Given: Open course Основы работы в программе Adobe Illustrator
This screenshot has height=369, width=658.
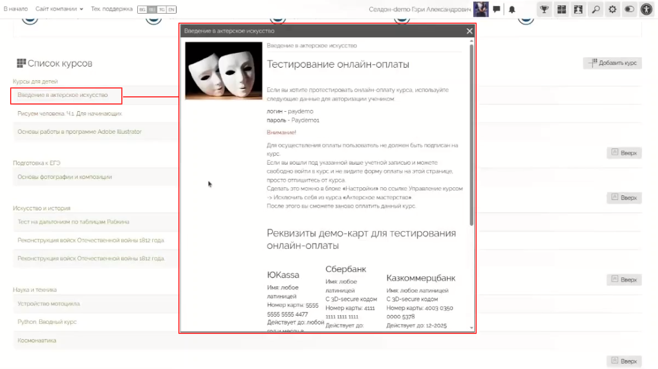Looking at the screenshot, I should tap(79, 132).
